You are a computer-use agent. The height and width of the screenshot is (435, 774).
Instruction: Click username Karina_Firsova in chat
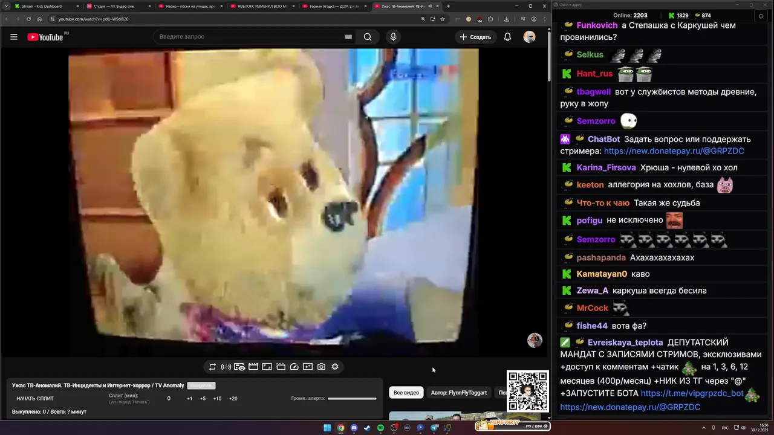(606, 167)
